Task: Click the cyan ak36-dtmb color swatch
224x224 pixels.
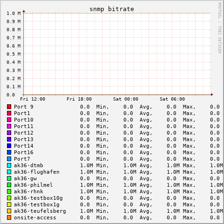Action: [9, 165]
